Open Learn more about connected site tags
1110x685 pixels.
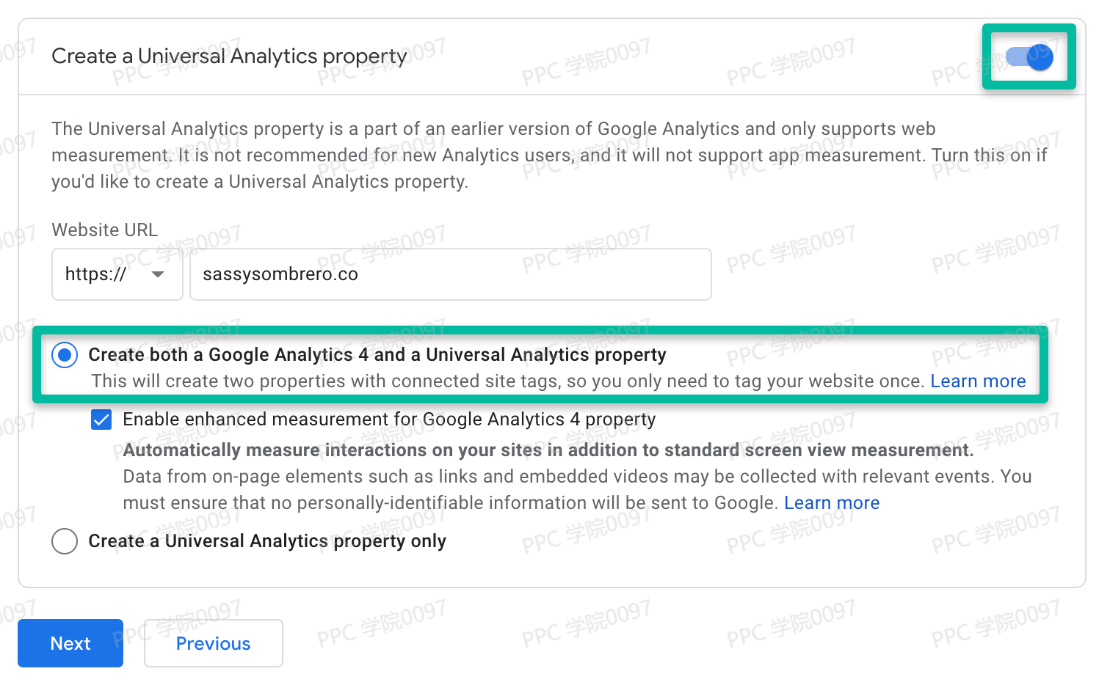tap(977, 381)
